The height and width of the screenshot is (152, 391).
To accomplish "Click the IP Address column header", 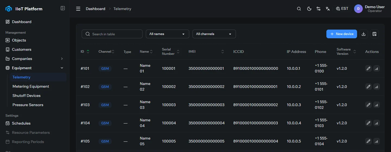I will (297, 52).
